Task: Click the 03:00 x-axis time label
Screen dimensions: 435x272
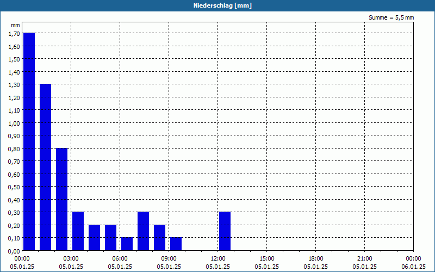Action: [x=71, y=259]
